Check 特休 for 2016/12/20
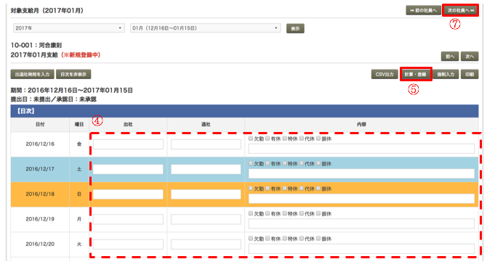 (284, 239)
